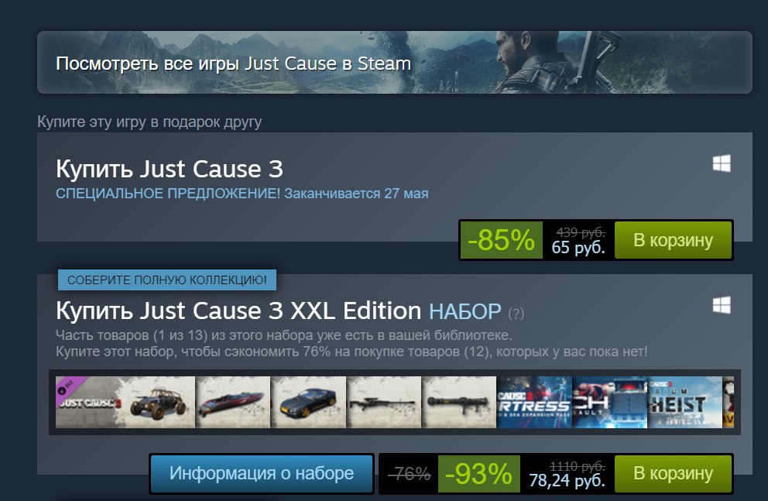Viewport: 768px width, 501px height.
Task: Select the rocket launcher DLC thumbnail
Action: [x=459, y=402]
